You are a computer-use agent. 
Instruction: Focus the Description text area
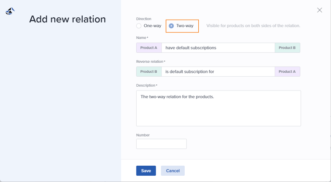(x=218, y=108)
